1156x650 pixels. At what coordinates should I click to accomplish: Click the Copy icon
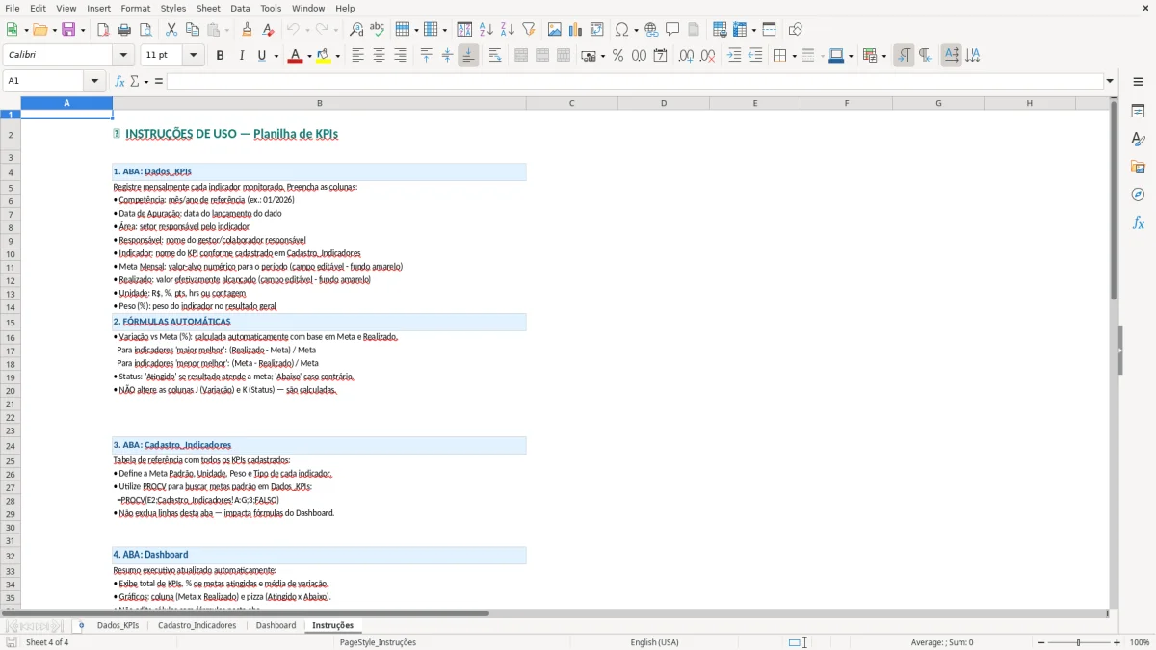[193, 30]
